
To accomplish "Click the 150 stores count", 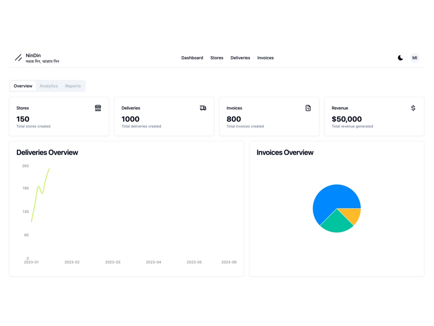I will coord(23,119).
